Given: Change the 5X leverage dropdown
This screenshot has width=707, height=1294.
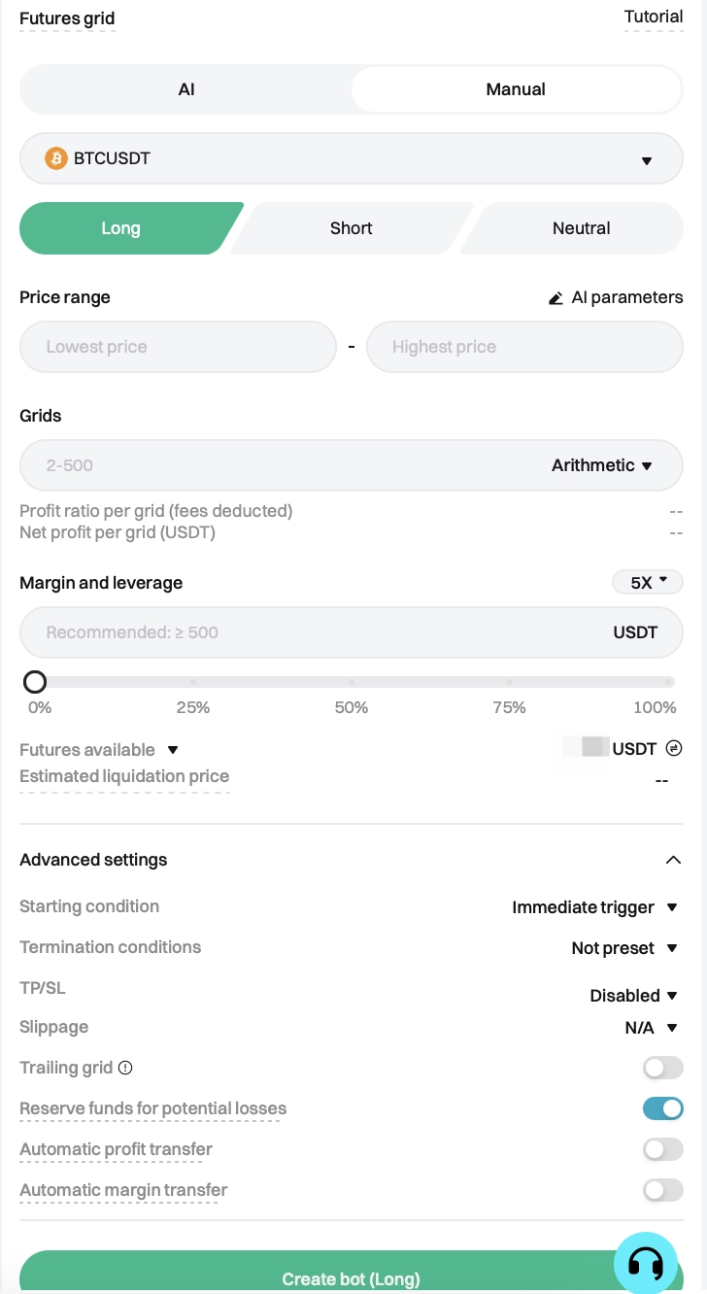Looking at the screenshot, I should pyautogui.click(x=648, y=583).
